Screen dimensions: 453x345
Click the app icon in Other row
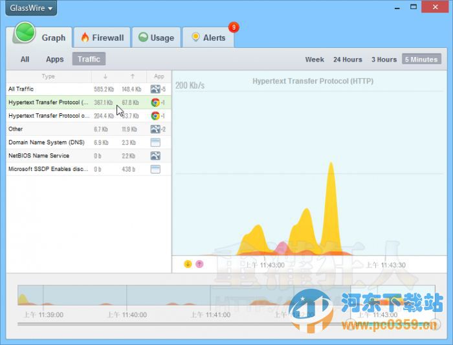(155, 129)
